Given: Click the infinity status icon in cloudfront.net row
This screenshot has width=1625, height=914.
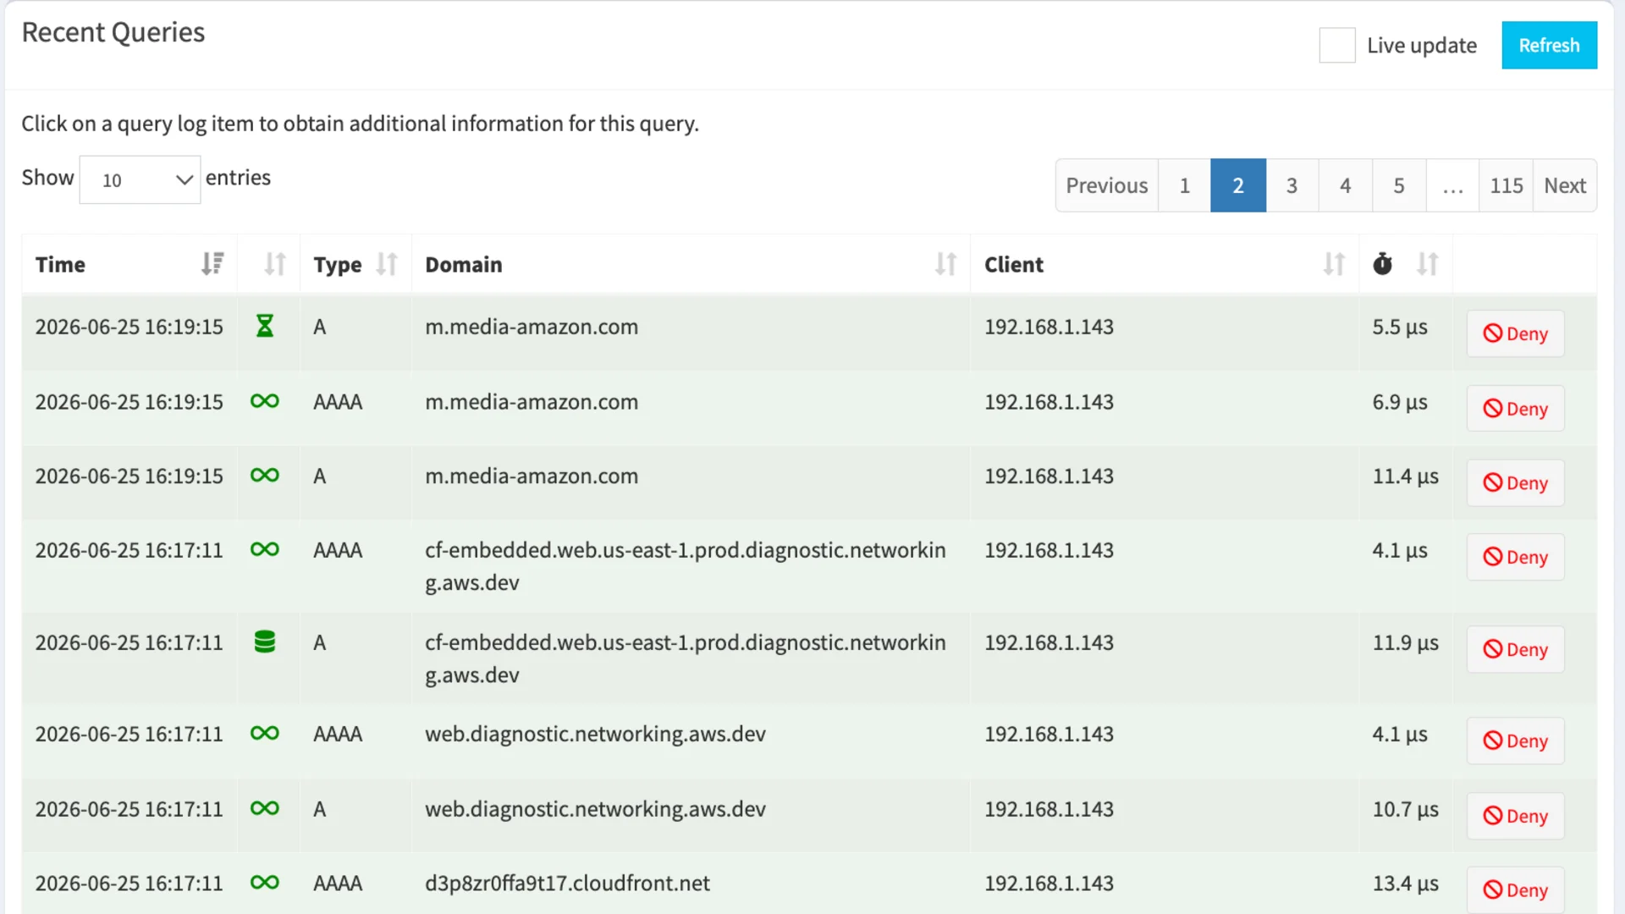Looking at the screenshot, I should (x=265, y=883).
